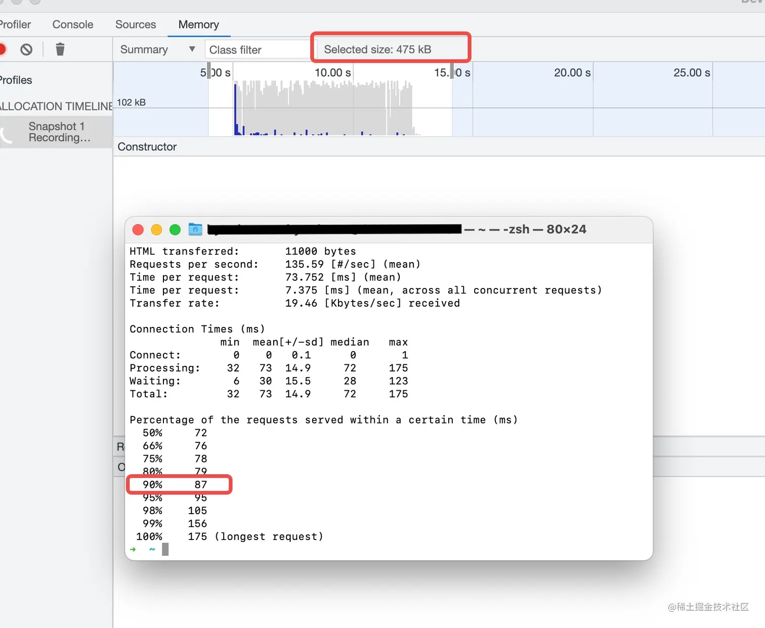765x628 pixels.
Task: Click the Processing row in terminal
Action: click(269, 368)
